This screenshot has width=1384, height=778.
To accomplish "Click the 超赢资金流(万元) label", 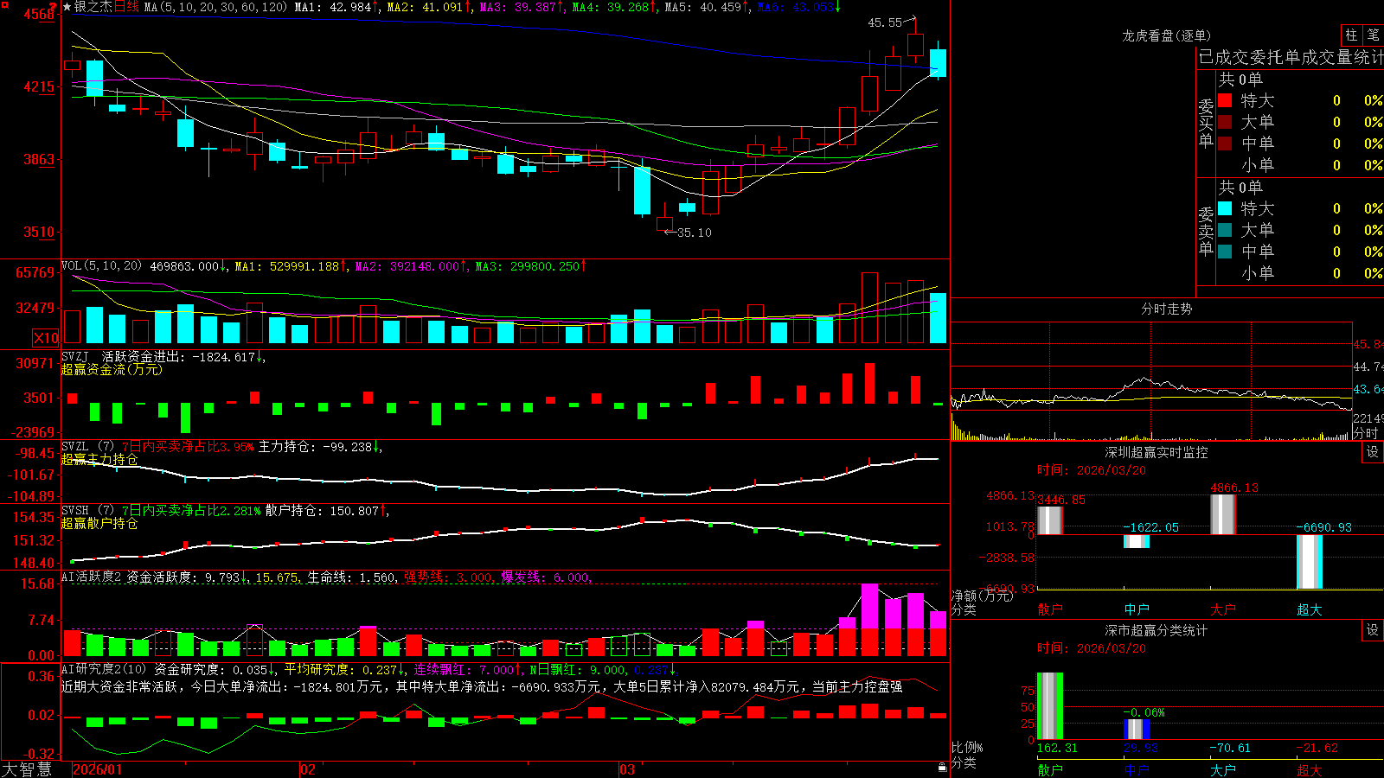I will (x=112, y=369).
